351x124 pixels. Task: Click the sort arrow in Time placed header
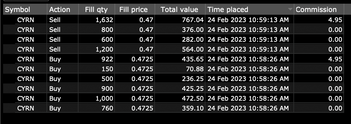(290, 10)
